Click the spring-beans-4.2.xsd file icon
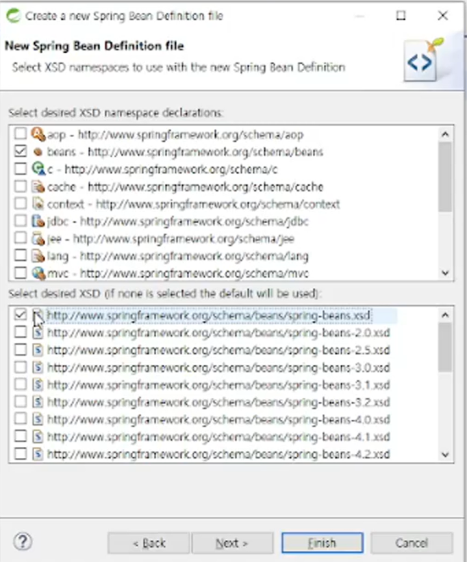This screenshot has width=467, height=562. [x=38, y=454]
